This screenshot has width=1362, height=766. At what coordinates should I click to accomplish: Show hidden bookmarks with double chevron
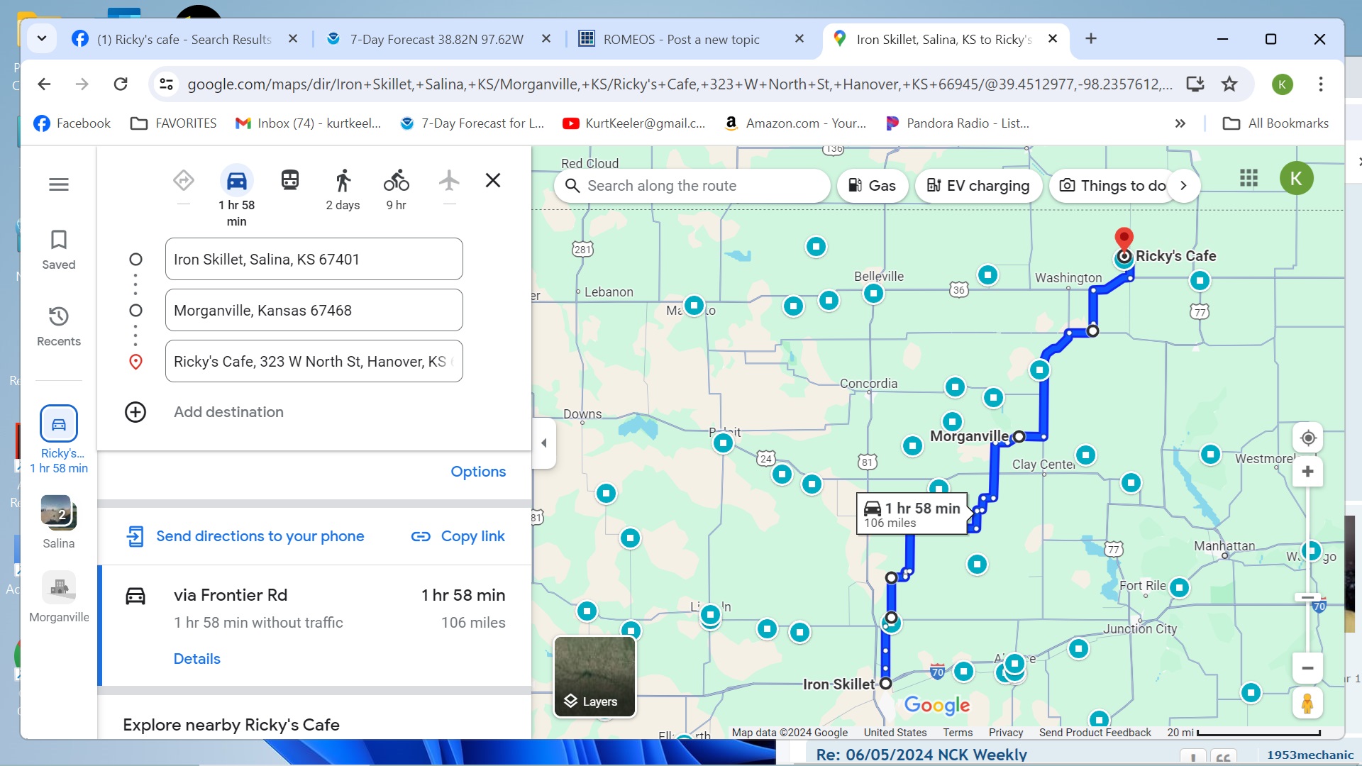pyautogui.click(x=1180, y=123)
